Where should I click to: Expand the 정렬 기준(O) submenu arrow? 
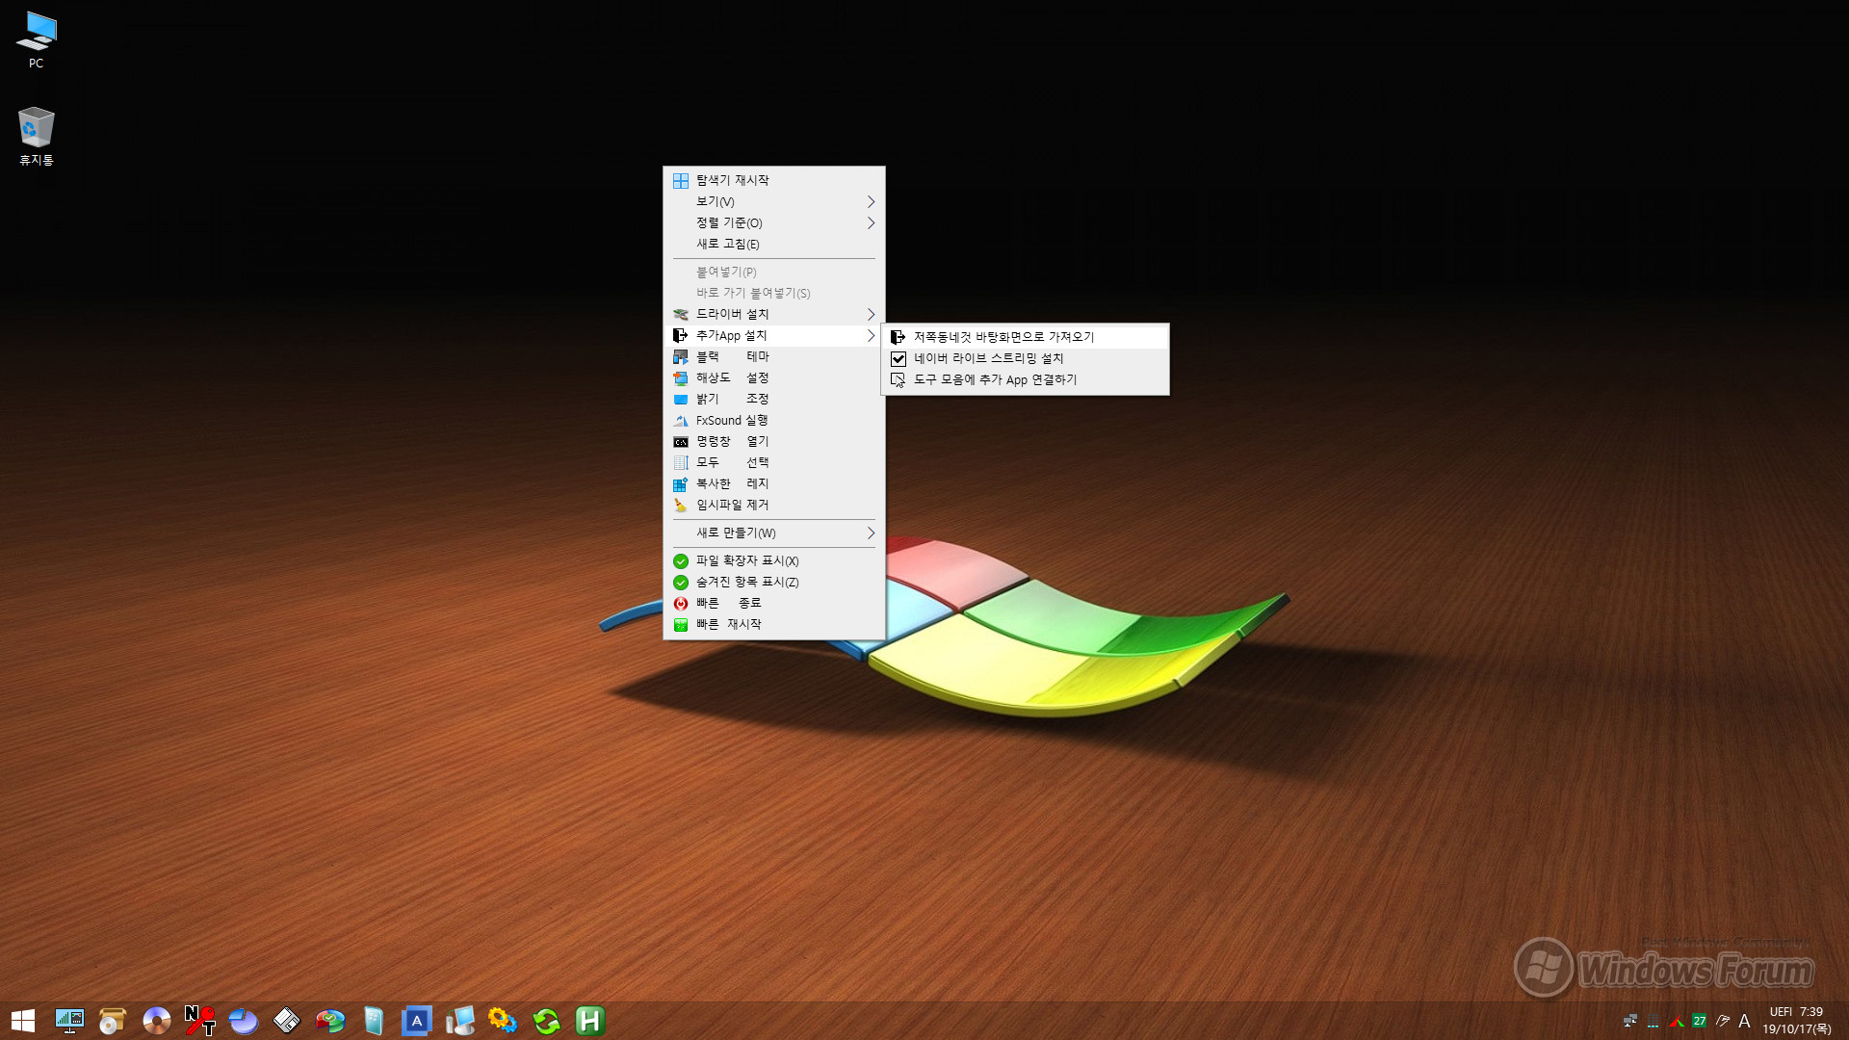coord(871,222)
